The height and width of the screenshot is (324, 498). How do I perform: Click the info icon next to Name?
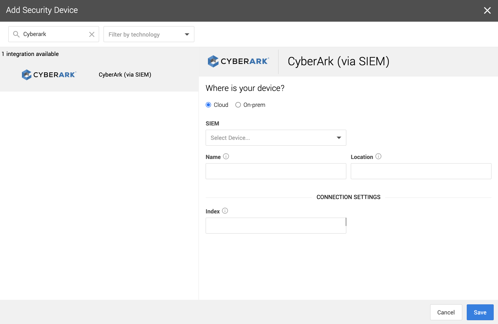point(226,156)
